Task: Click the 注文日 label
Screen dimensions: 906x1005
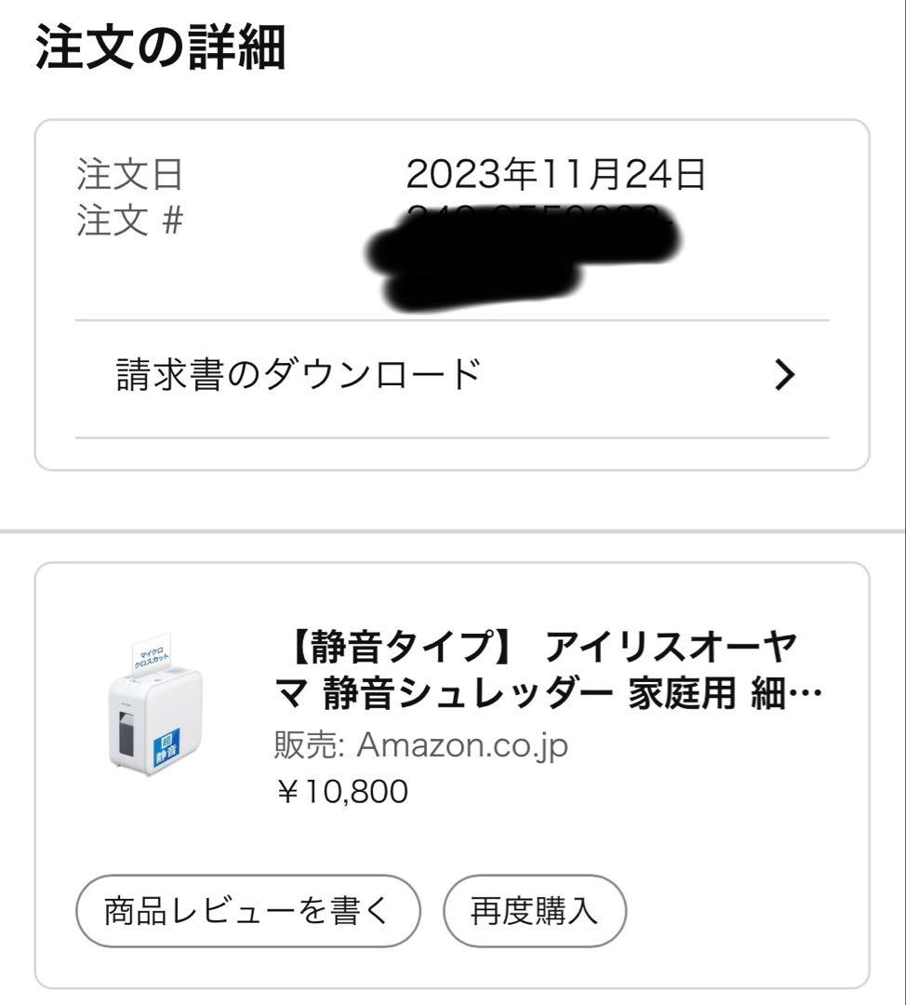Action: 129,174
